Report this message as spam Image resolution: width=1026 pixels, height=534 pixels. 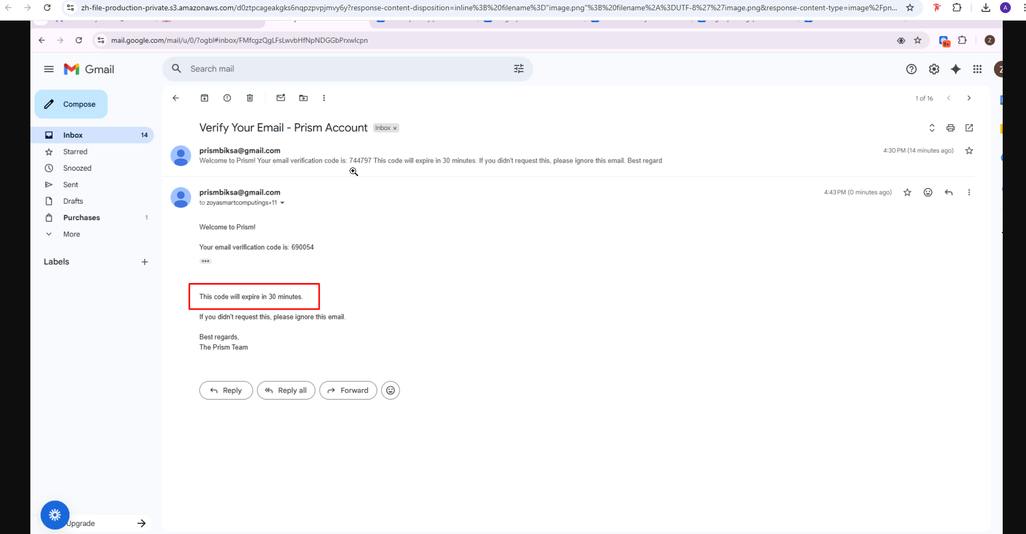(227, 98)
